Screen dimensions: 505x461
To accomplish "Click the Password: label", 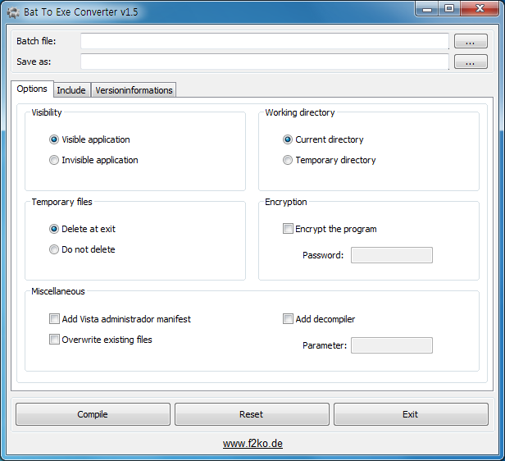I will [323, 255].
